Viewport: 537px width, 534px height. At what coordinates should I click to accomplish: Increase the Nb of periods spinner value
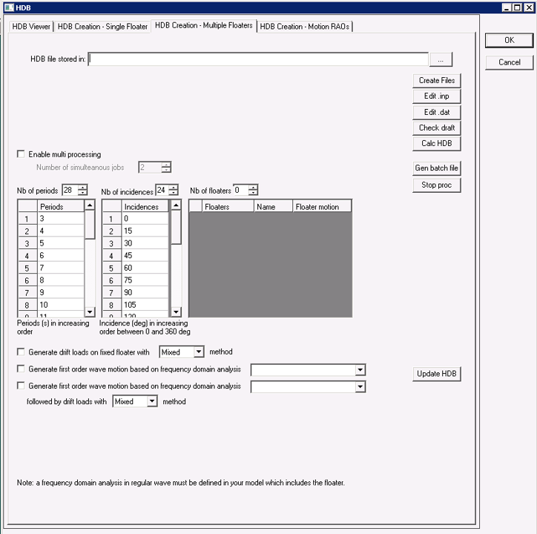[x=82, y=187]
